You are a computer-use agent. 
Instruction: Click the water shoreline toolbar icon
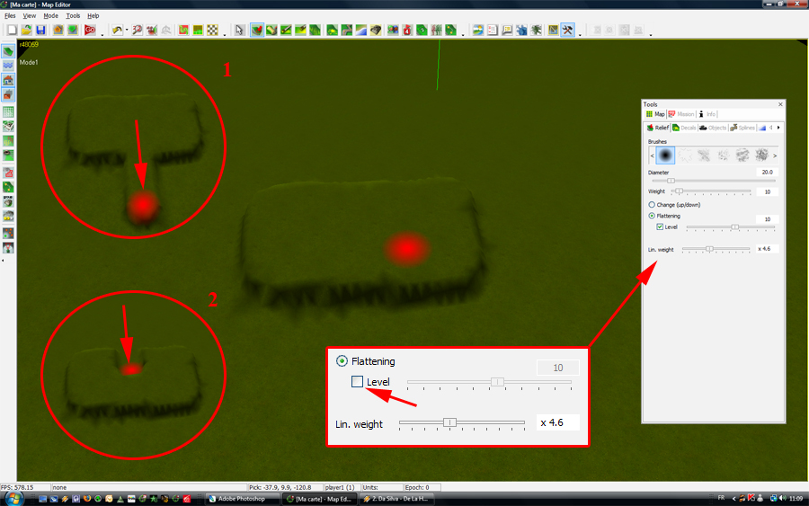(361, 30)
